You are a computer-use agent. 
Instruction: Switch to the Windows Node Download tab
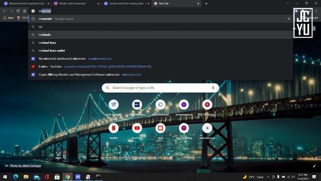(27, 4)
